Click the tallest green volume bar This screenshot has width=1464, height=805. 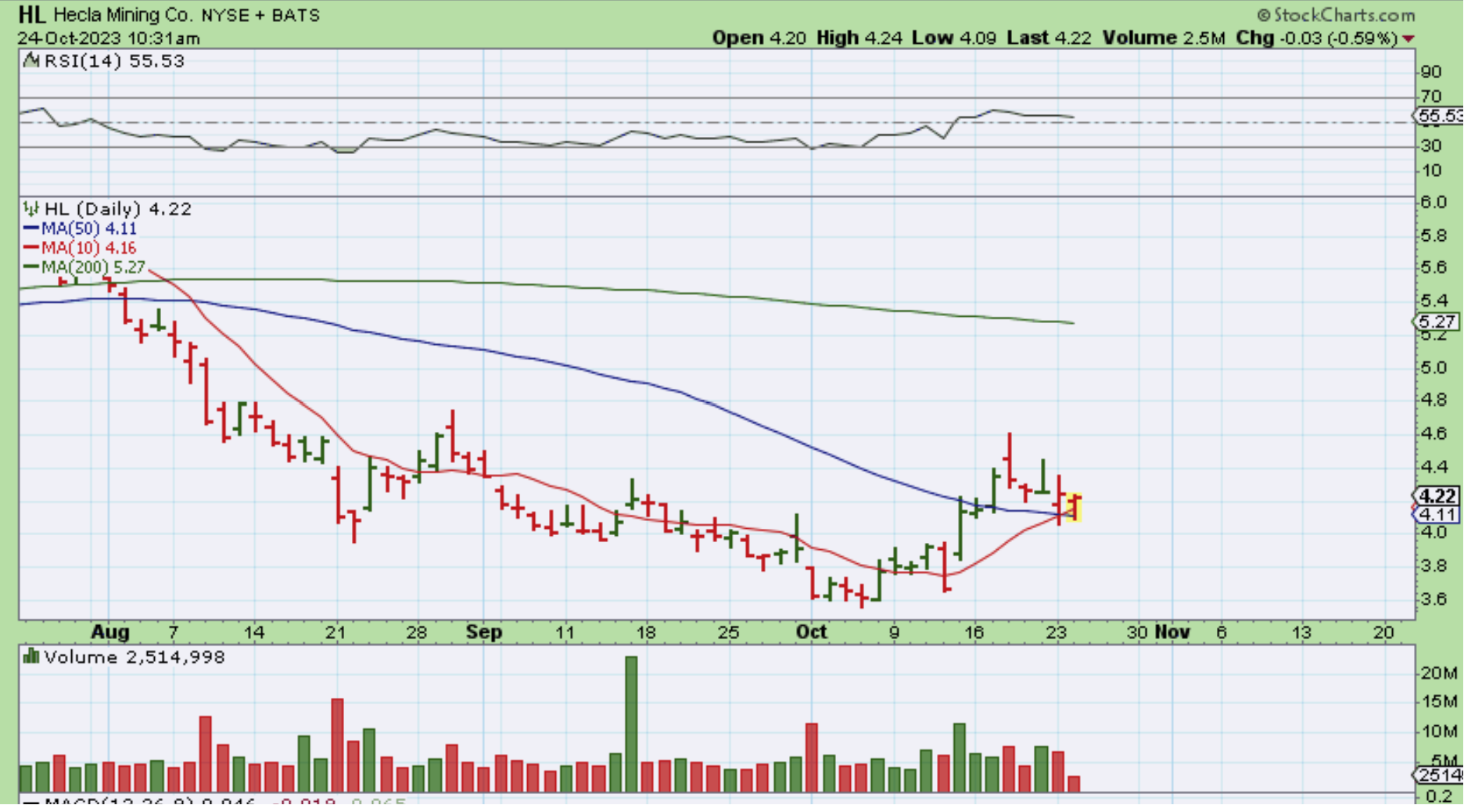(631, 724)
